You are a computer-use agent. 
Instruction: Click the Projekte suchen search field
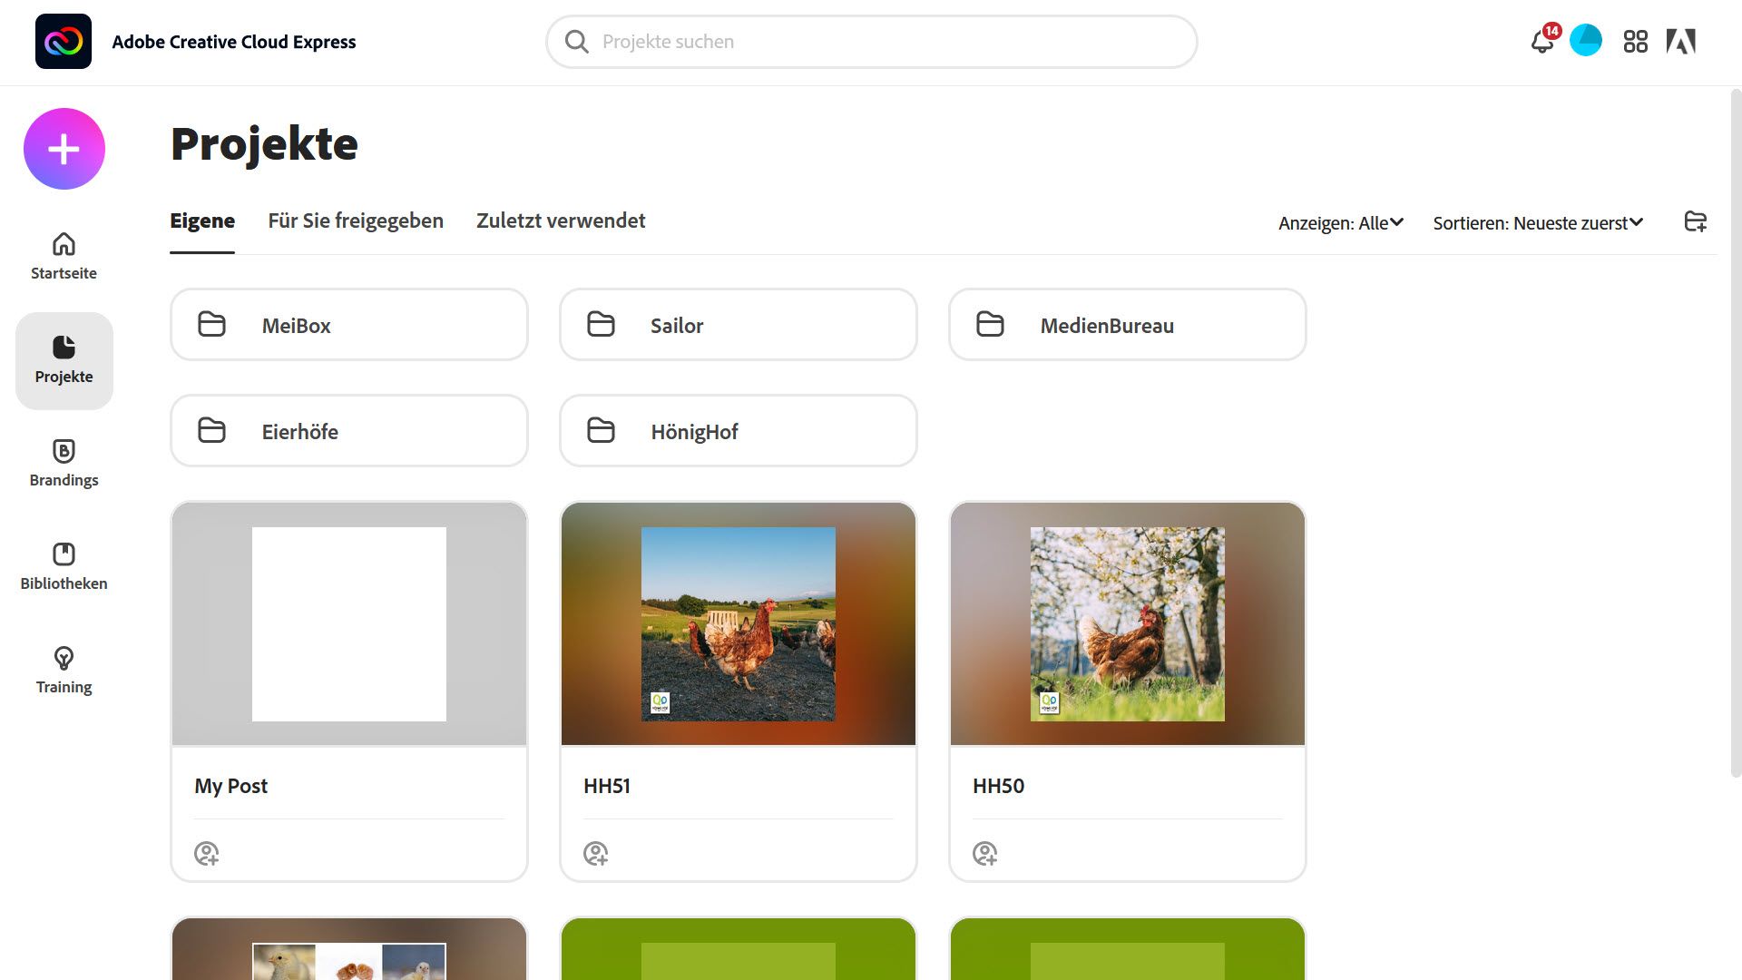[871, 42]
